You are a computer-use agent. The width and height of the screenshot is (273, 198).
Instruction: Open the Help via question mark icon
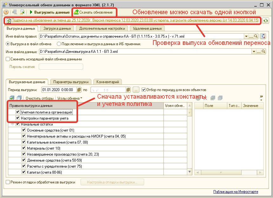(6, 13)
